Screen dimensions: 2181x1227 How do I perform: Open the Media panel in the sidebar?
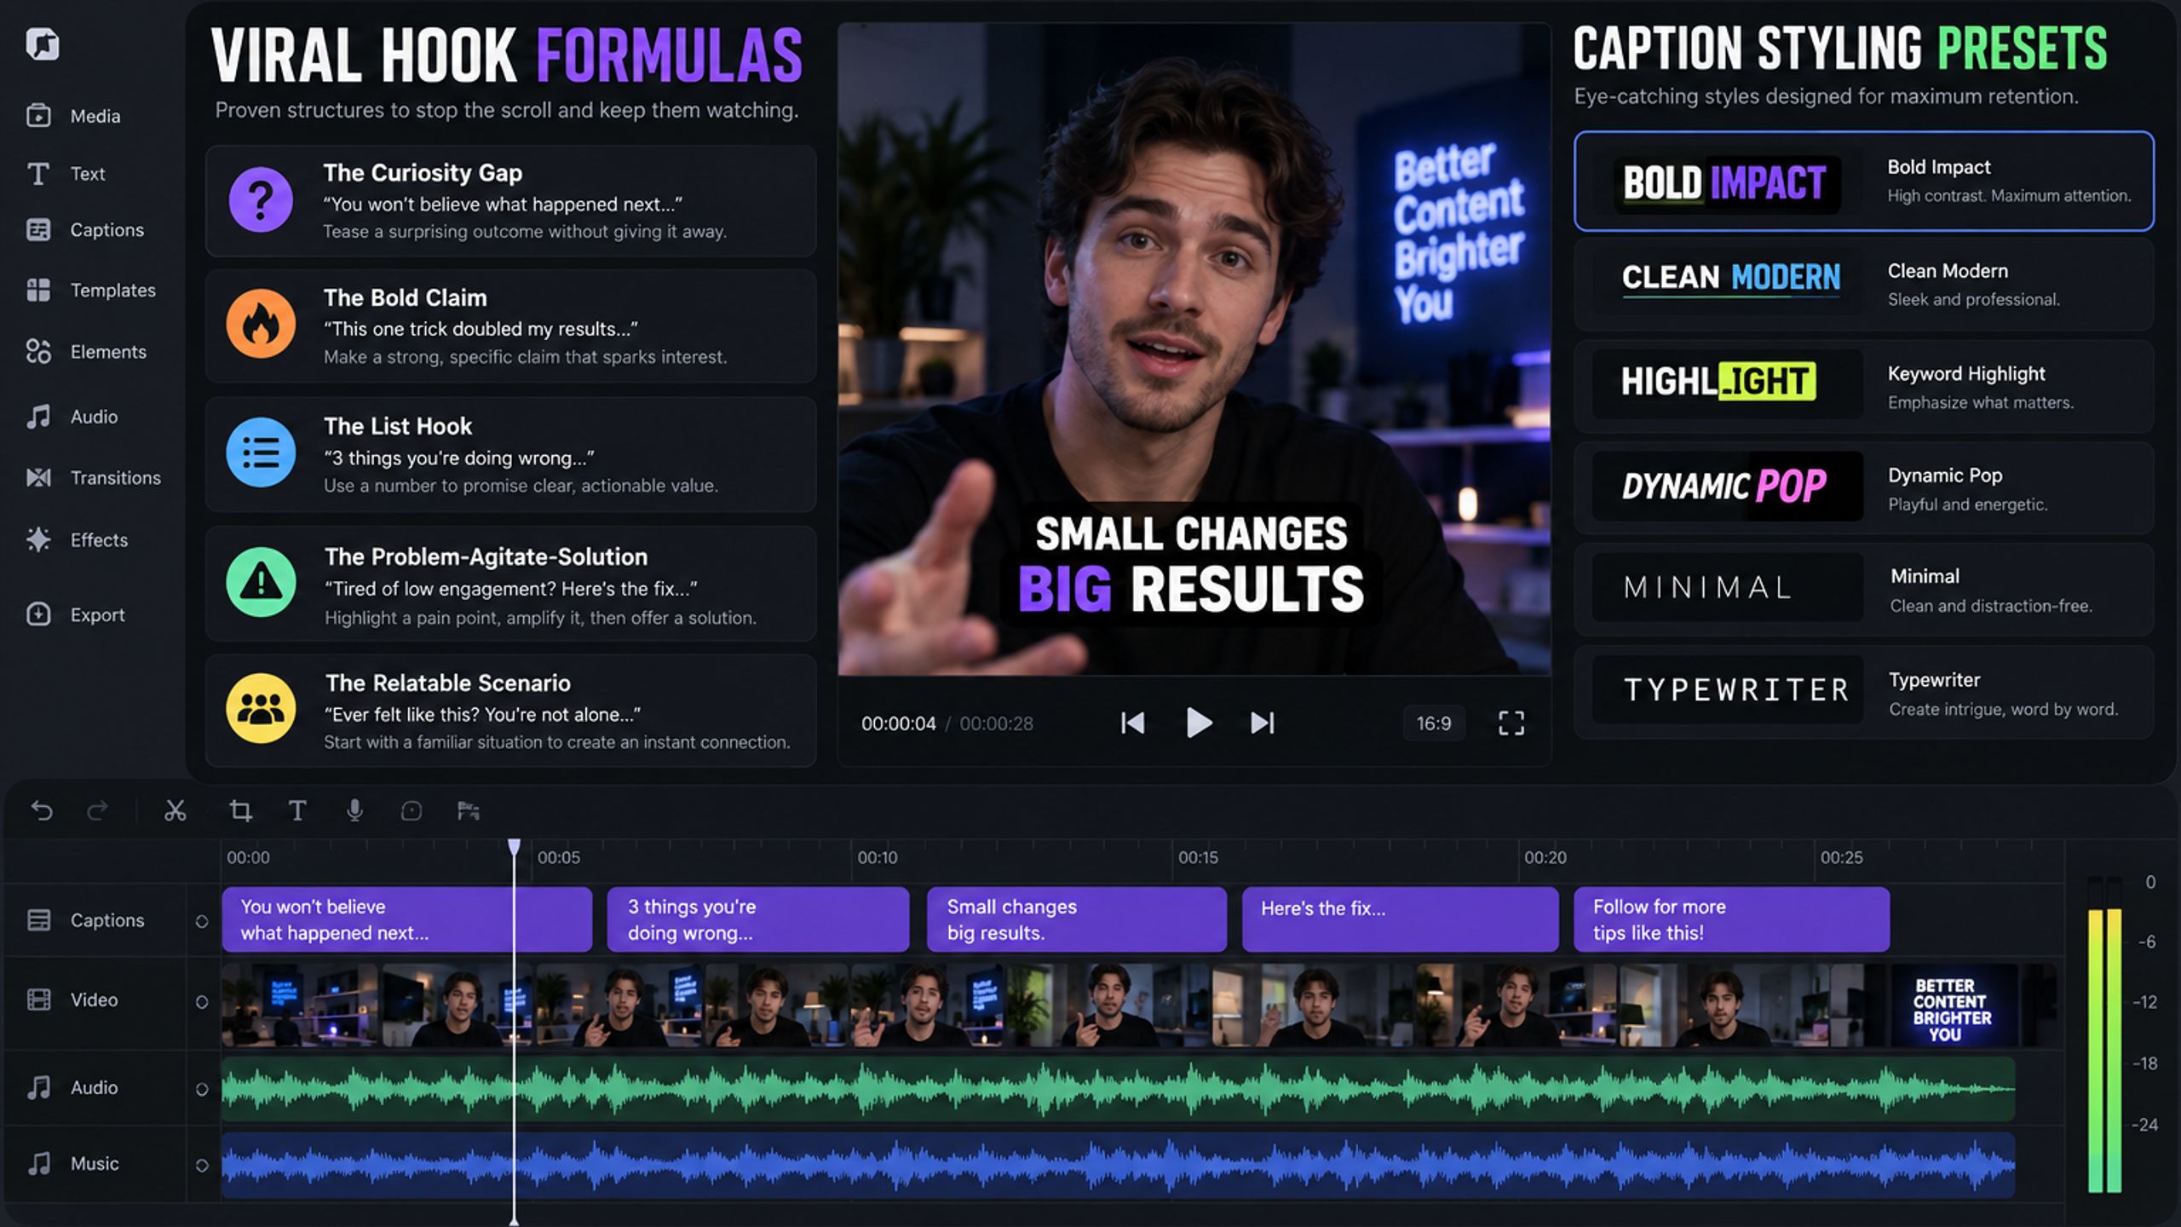(x=73, y=116)
